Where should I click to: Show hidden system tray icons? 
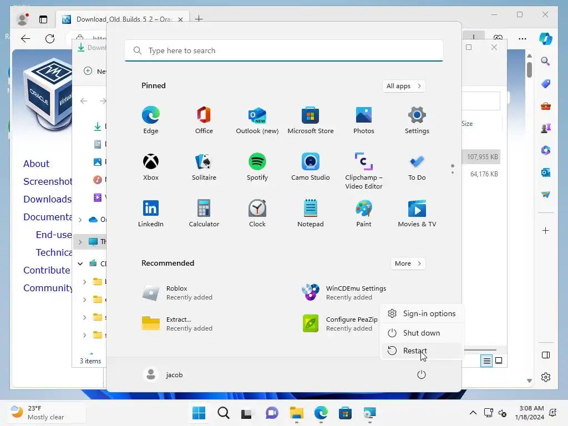click(x=473, y=413)
